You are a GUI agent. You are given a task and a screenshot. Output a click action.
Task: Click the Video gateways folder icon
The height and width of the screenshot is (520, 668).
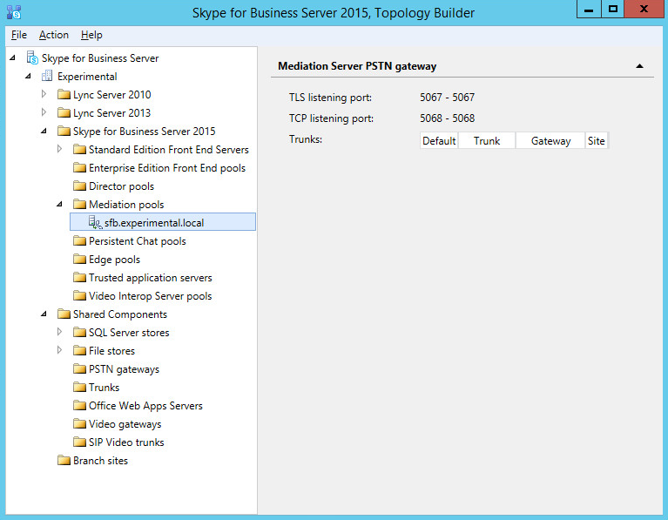79,424
